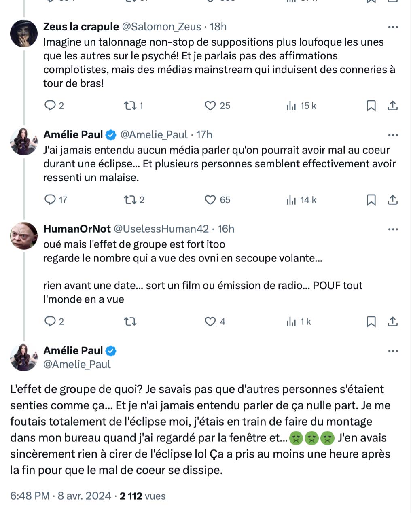Screen dimensions: 411x513
Task: Open more options on HumanOrNot's reply
Action: (x=393, y=229)
